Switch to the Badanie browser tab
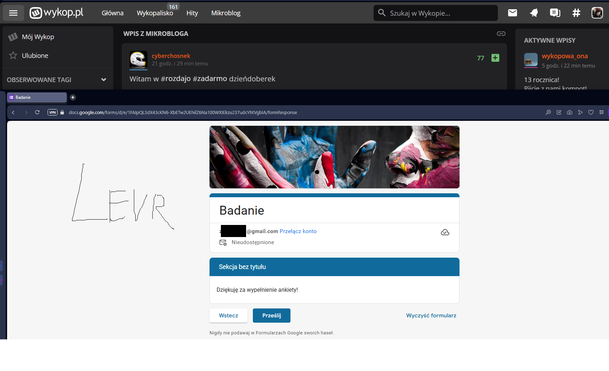609x371 pixels. point(37,97)
